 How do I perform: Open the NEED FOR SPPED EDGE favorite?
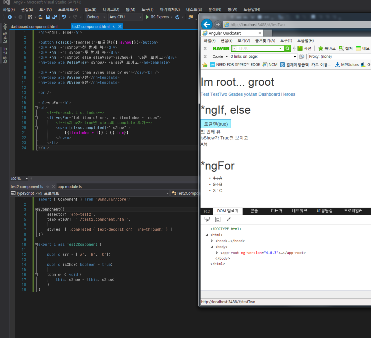(x=235, y=65)
